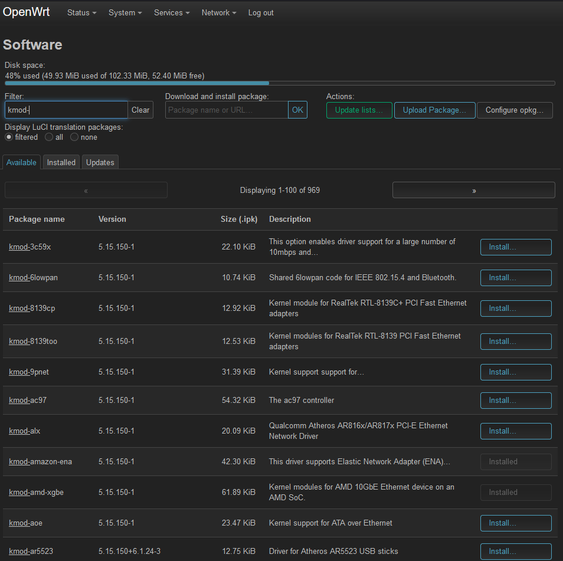Click the Update lists button

point(359,110)
